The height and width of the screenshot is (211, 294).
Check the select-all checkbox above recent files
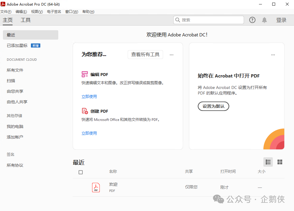click(x=81, y=172)
